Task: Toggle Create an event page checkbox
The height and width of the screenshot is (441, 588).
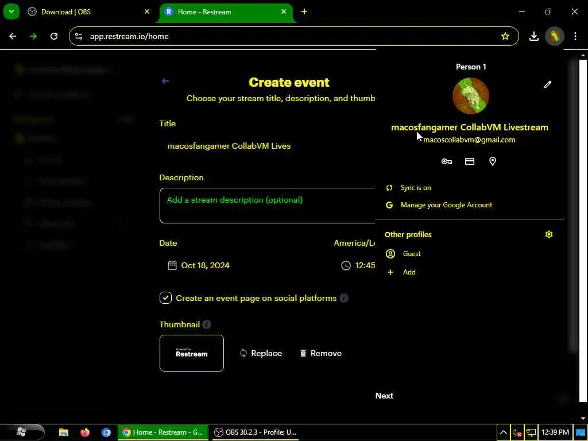Action: tap(165, 298)
